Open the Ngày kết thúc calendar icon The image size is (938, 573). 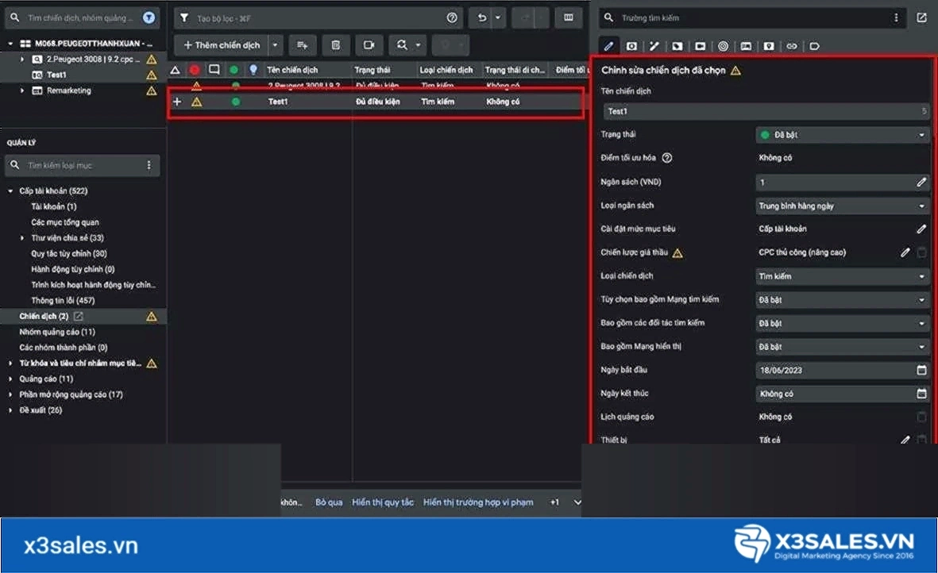(921, 393)
